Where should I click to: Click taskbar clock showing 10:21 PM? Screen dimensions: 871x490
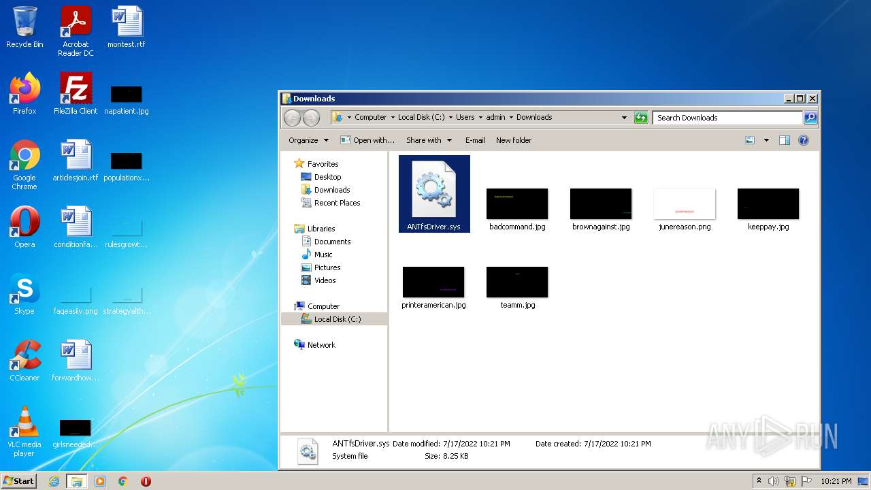coord(836,481)
